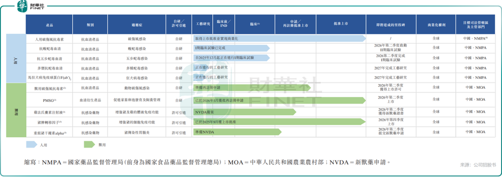502x182 pixels.
Task: Click the milestone 2026第二季度完成I期臨床試驗
Action: [x=390, y=58]
